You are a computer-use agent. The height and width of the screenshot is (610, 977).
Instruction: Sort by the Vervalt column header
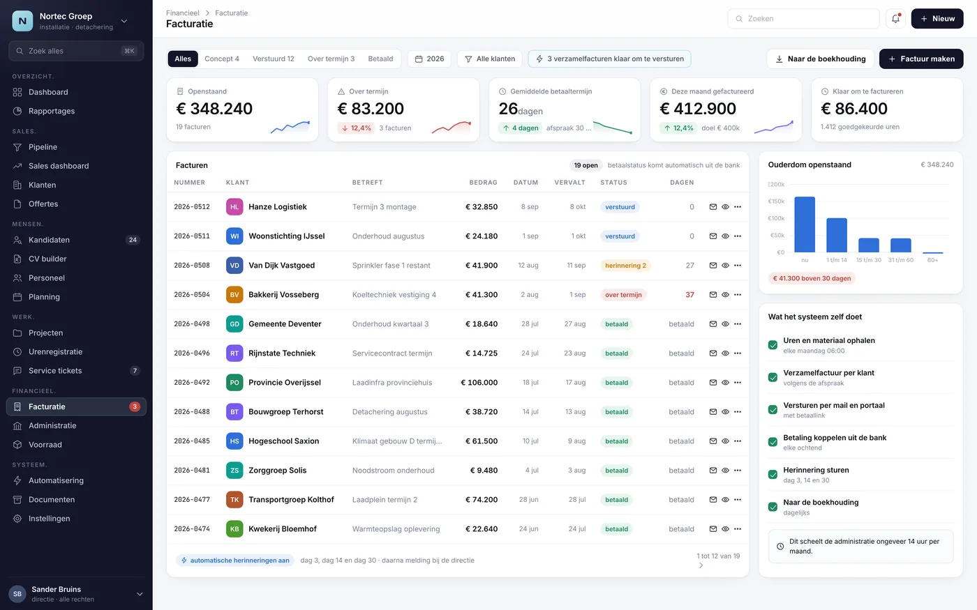pyautogui.click(x=570, y=183)
